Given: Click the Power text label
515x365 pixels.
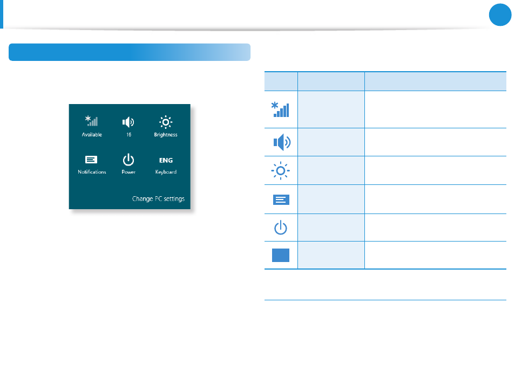Looking at the screenshot, I should [128, 172].
